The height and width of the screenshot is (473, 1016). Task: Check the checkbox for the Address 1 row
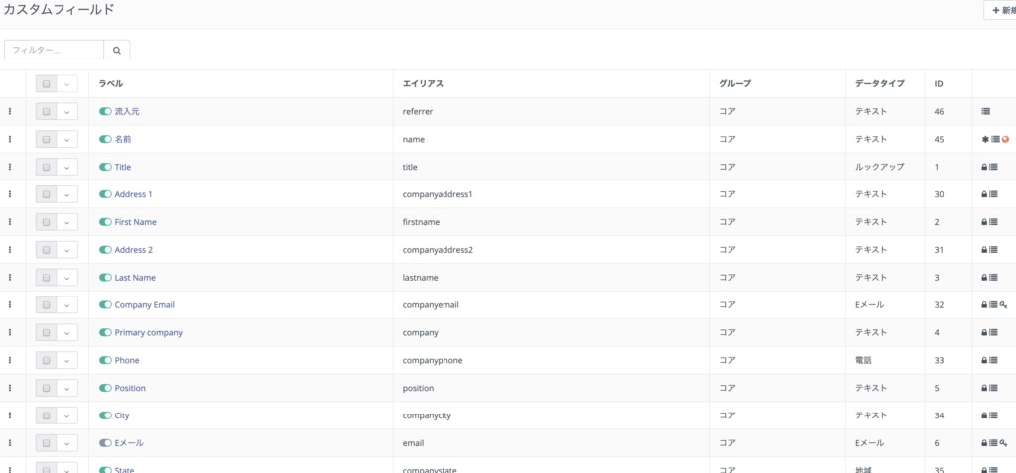coord(47,195)
